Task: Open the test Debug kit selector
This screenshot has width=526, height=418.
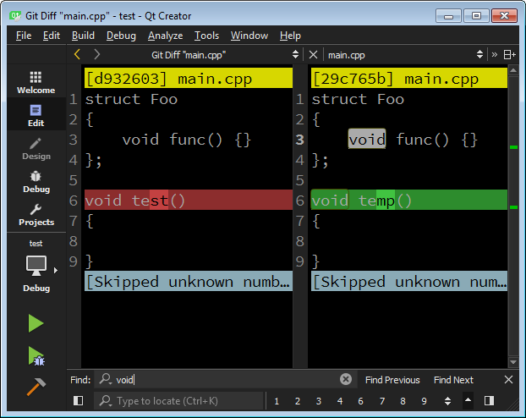Action: pyautogui.click(x=36, y=266)
